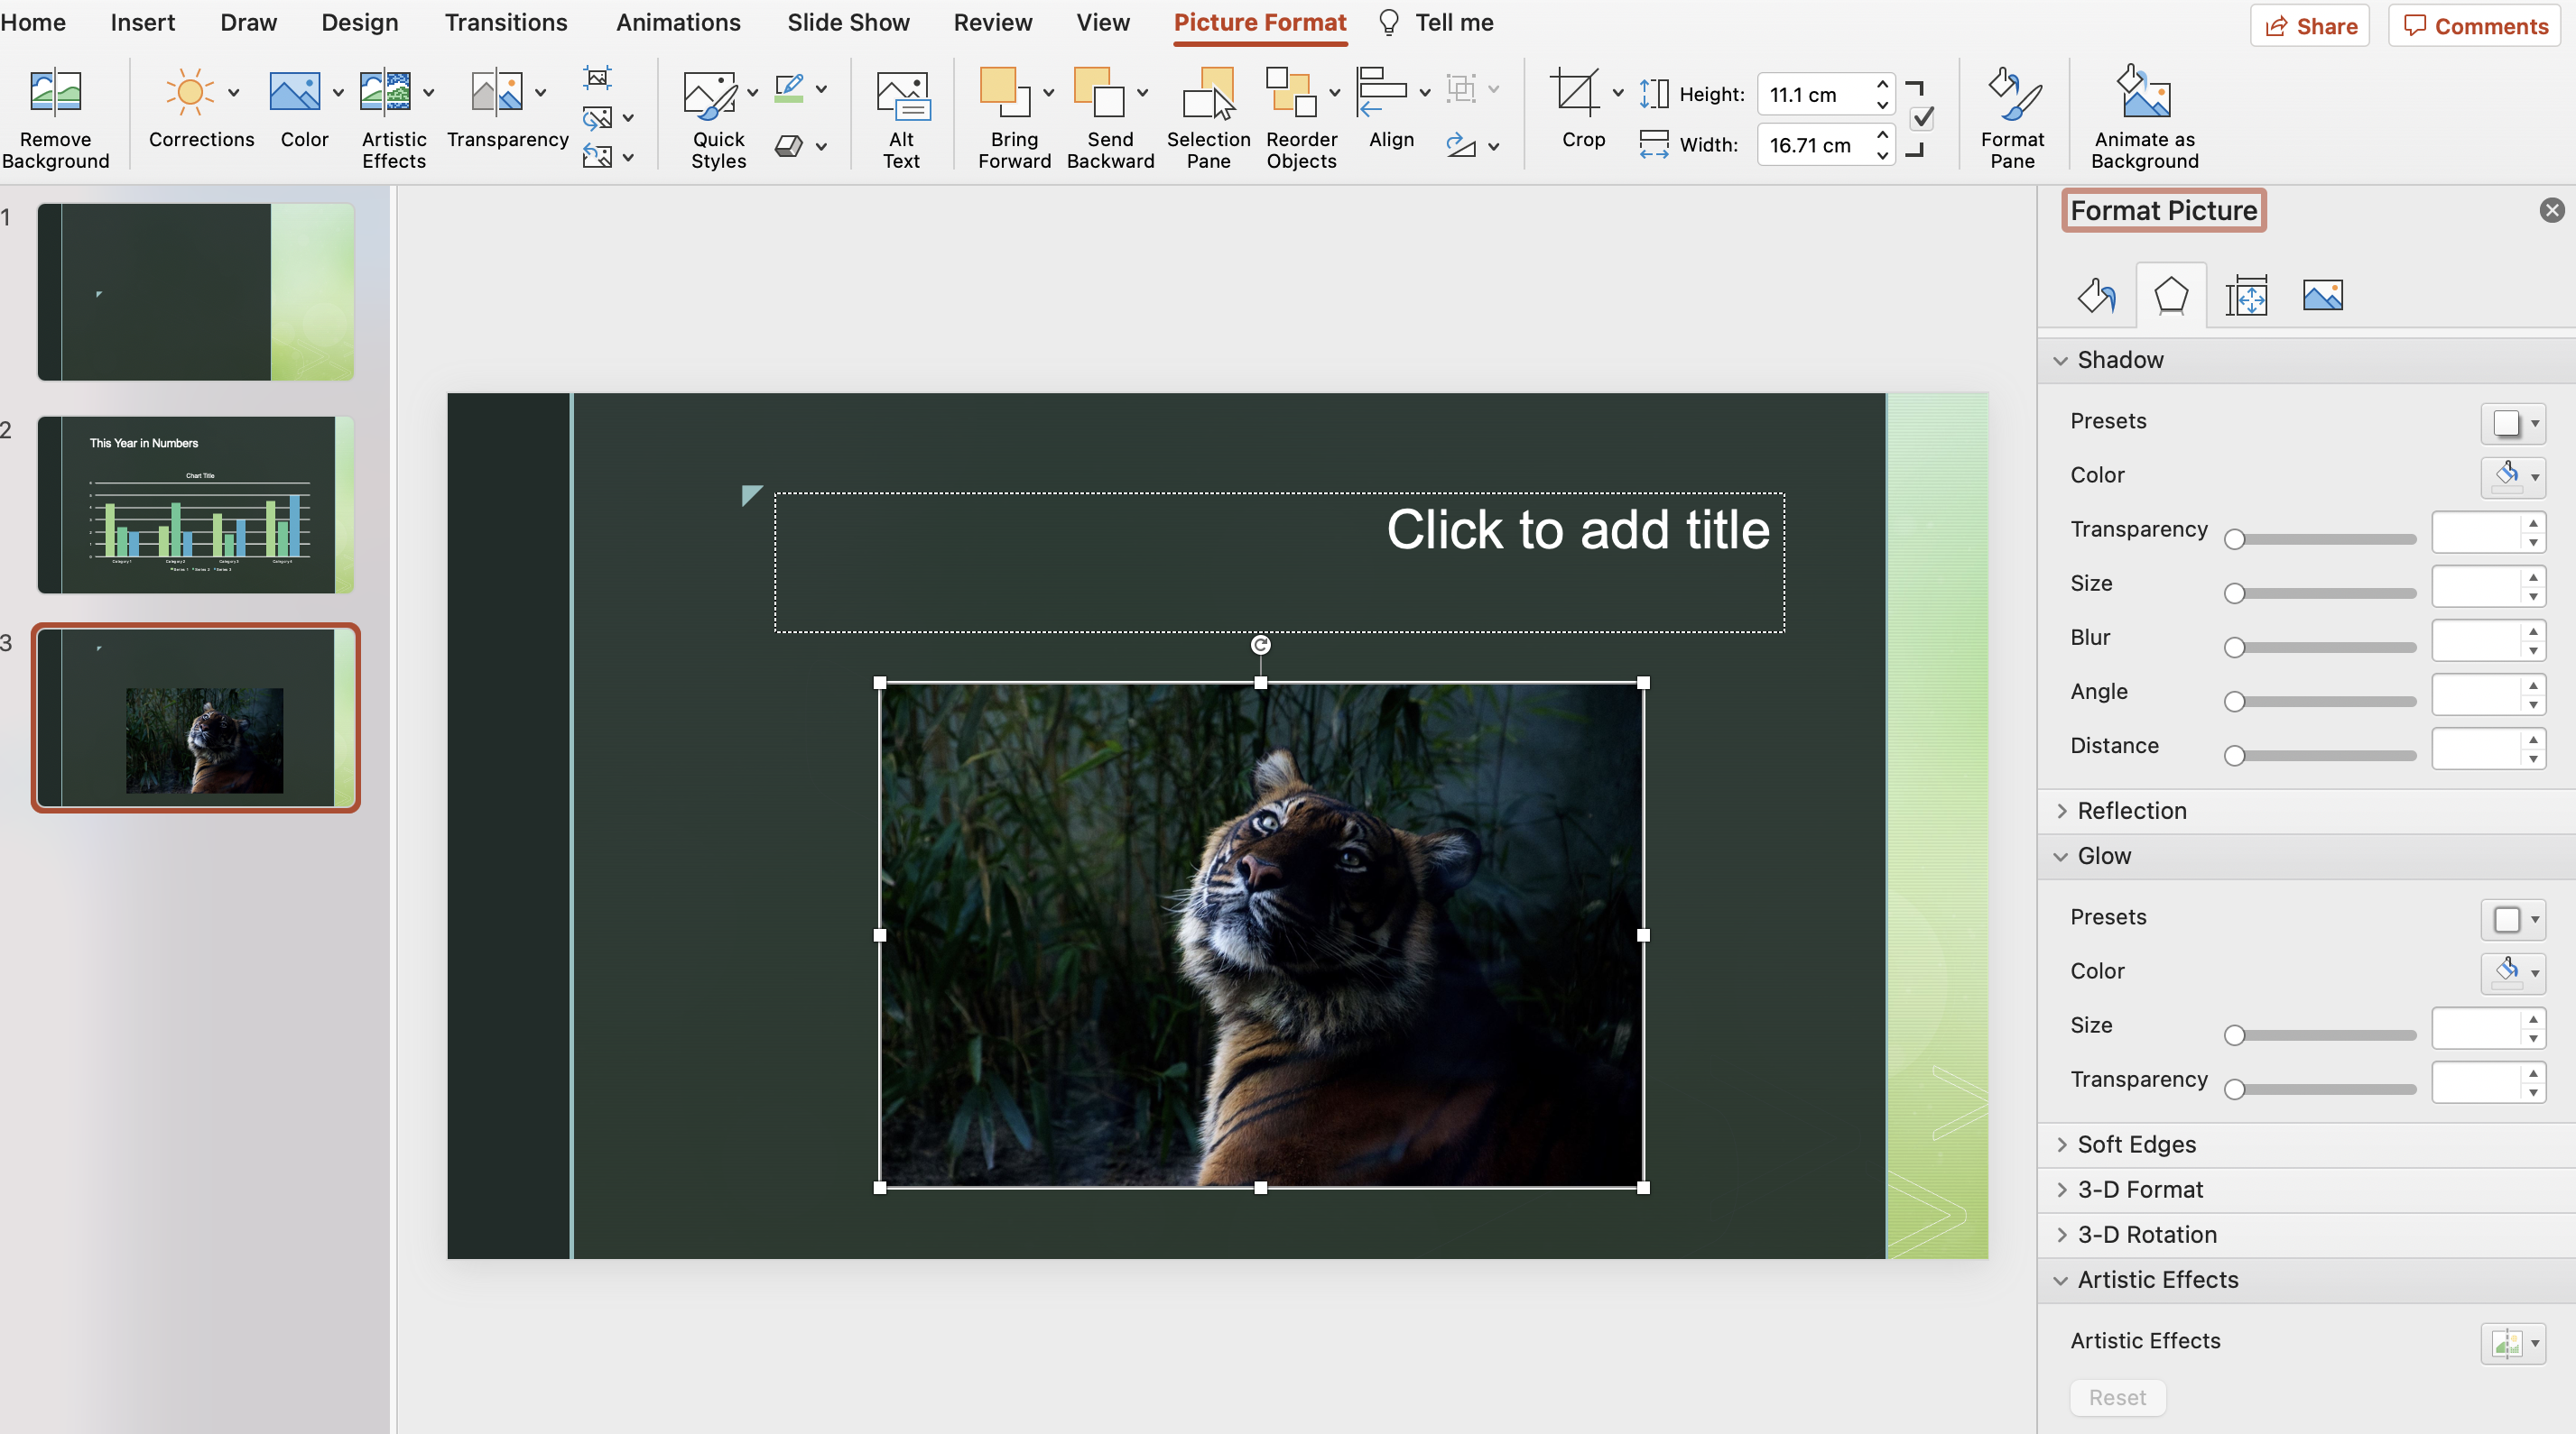Screen dimensions: 2576x1434
Task: Open Size & Properties pane icon
Action: [x=2246, y=296]
